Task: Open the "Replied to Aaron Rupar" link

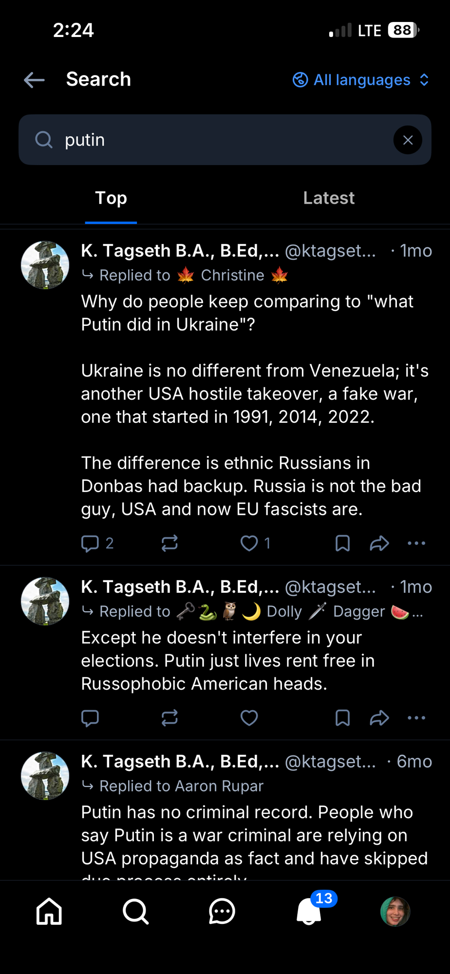Action: tap(181, 786)
